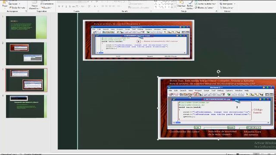
Task: Click the Copiar icon in the clipboard group
Action: click(10, 4)
